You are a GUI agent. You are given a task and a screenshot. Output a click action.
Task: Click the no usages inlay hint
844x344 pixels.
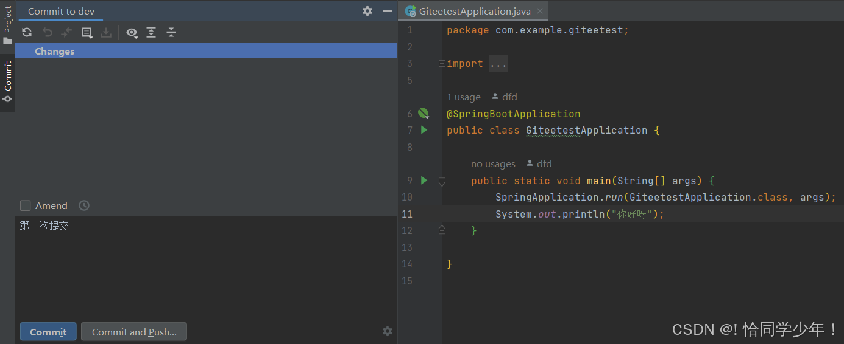point(493,163)
